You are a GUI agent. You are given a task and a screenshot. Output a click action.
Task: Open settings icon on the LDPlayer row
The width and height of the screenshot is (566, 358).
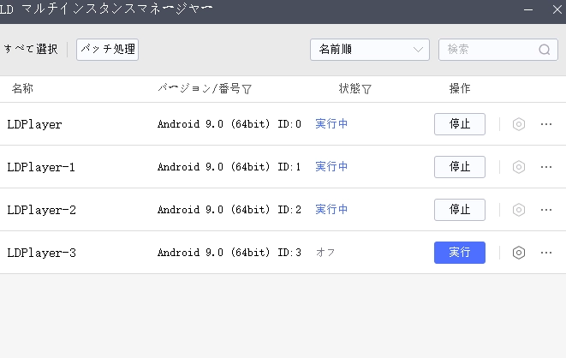[518, 124]
